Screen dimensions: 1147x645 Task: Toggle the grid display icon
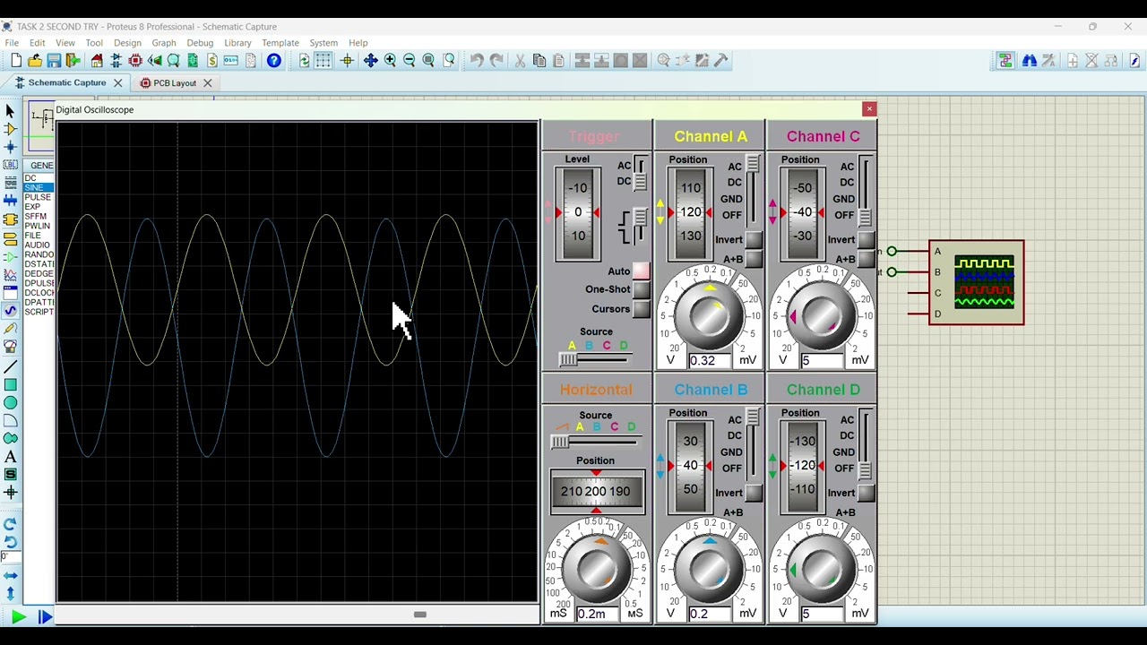(323, 60)
